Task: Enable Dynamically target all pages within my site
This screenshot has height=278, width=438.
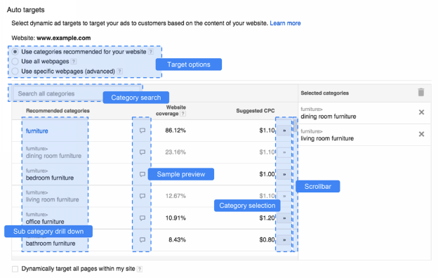Action: pyautogui.click(x=15, y=269)
